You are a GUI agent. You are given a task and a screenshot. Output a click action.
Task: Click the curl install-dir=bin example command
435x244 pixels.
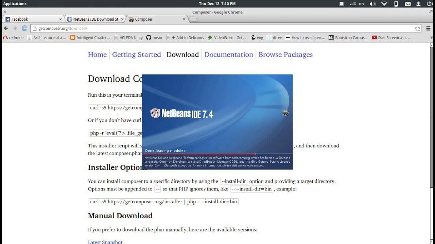[x=163, y=202]
